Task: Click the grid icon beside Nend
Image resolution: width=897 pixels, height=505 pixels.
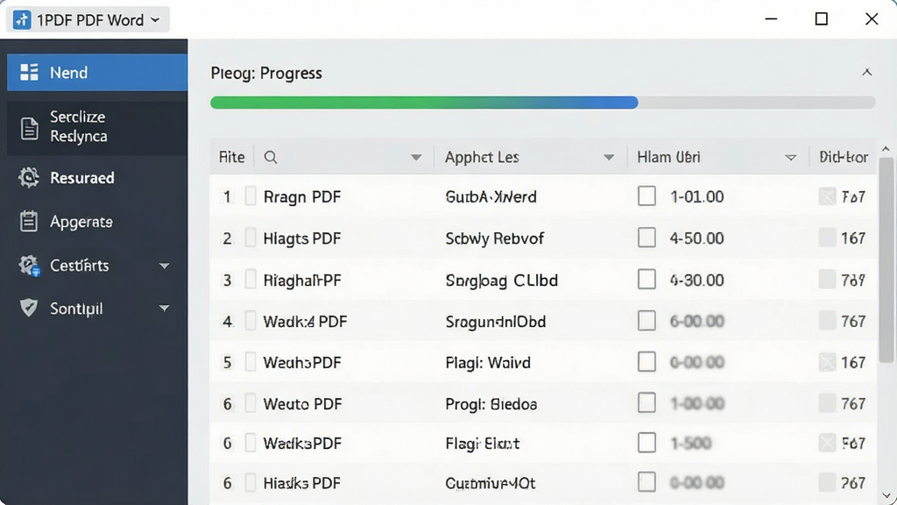Action: click(x=29, y=72)
